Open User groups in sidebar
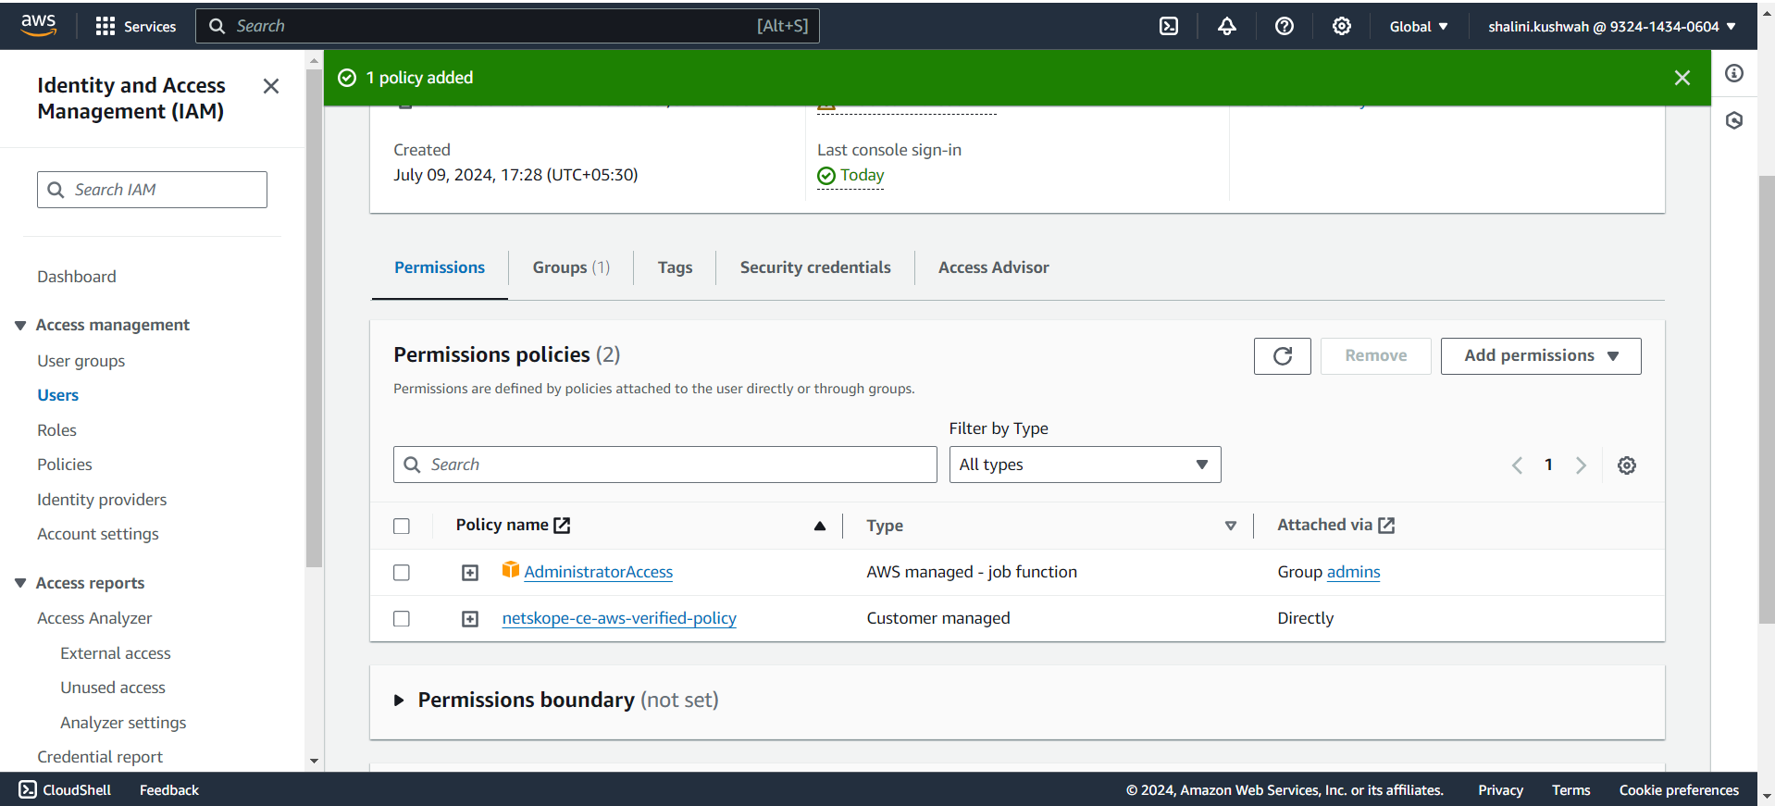 pos(81,361)
